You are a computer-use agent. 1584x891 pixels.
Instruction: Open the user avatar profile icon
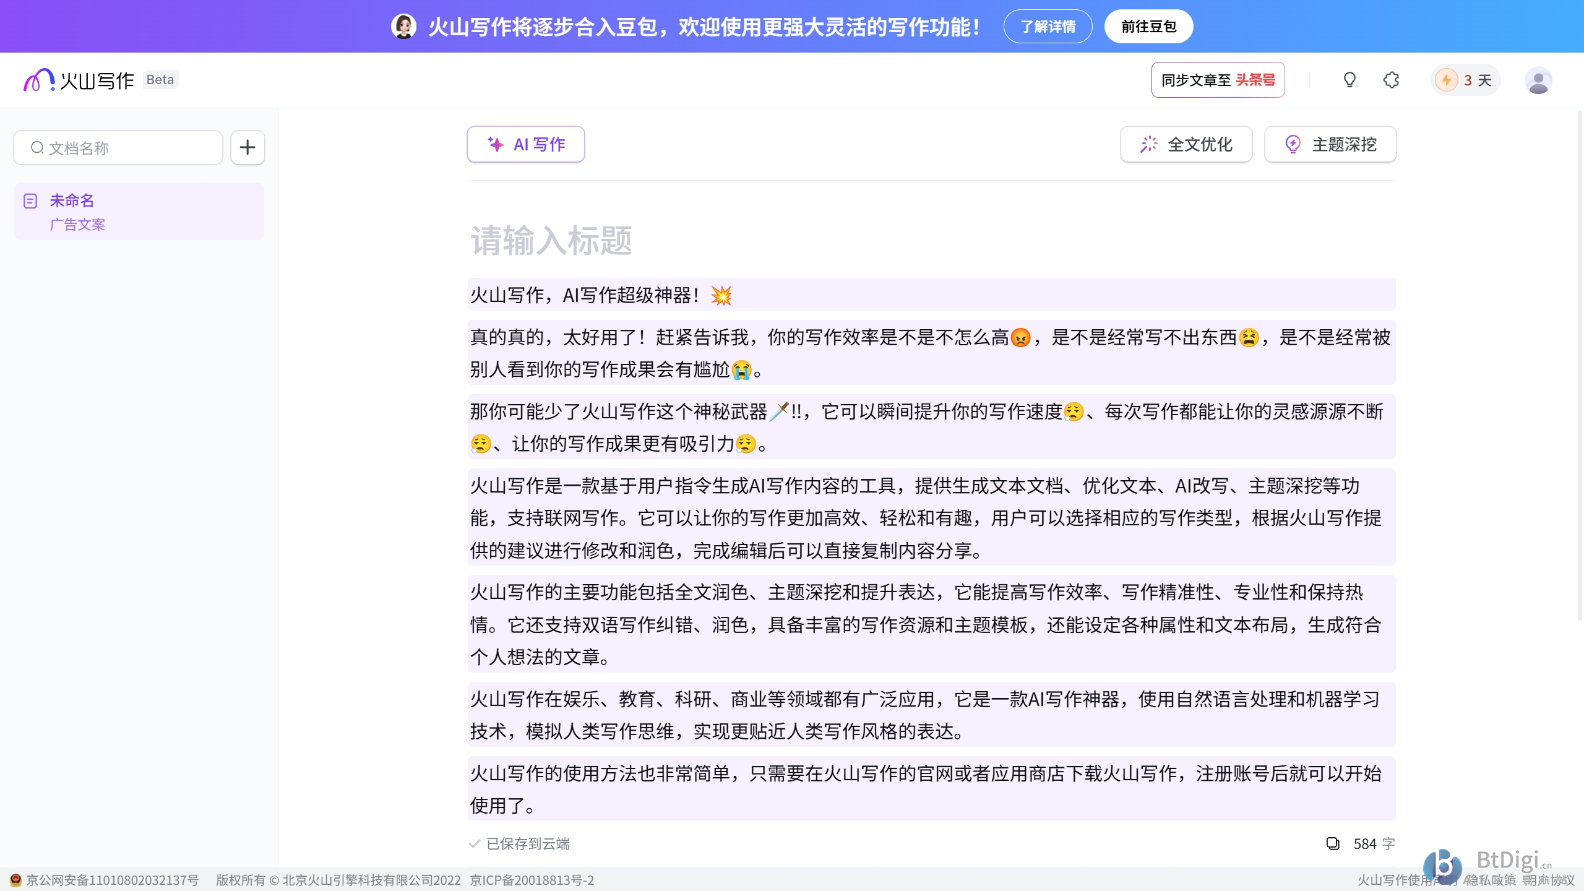pos(1538,80)
